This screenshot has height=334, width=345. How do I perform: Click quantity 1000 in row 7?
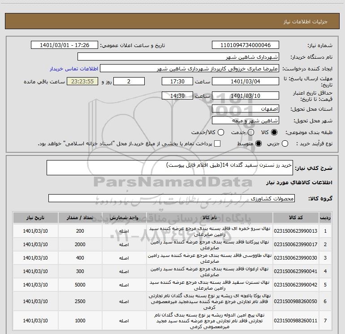[x=80, y=321]
